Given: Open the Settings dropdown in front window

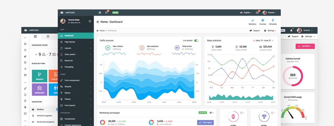Looking at the screenshot, I should coord(270,31).
